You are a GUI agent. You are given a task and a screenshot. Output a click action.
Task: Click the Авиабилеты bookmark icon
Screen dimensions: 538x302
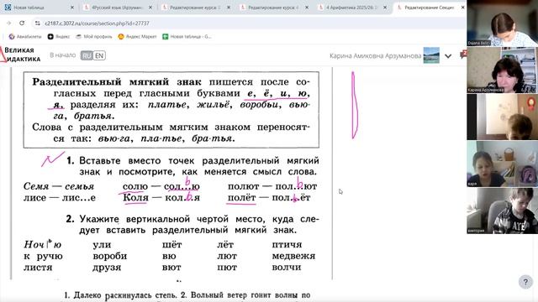(x=12, y=36)
